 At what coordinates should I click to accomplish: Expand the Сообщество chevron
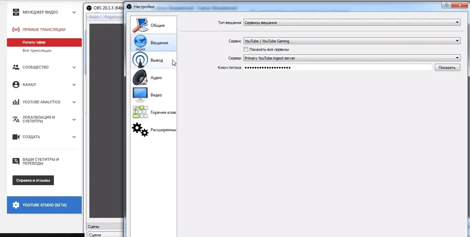[74, 68]
